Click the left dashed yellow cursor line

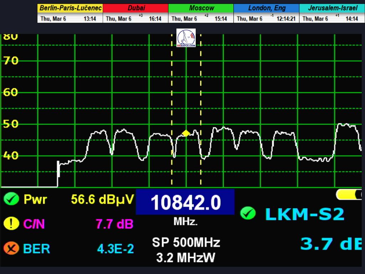(x=172, y=107)
